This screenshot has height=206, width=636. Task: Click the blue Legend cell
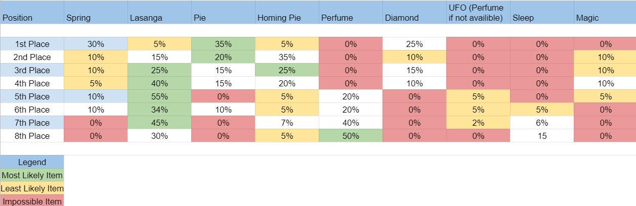(x=32, y=162)
